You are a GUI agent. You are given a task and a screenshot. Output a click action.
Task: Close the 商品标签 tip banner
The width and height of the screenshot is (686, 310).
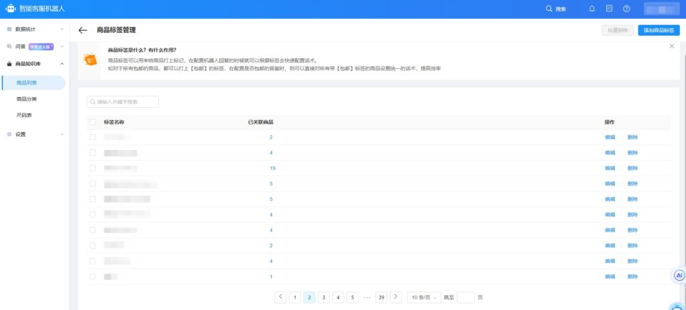[x=671, y=46]
